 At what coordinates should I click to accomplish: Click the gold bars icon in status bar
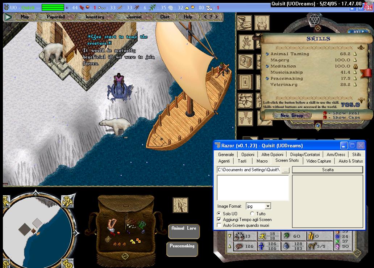(311, 236)
